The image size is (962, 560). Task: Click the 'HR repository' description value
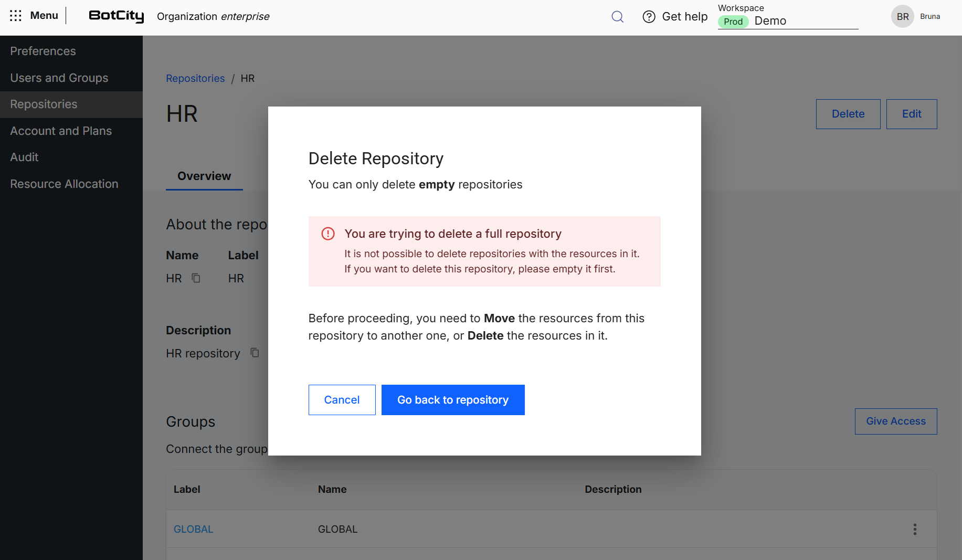[x=203, y=353]
